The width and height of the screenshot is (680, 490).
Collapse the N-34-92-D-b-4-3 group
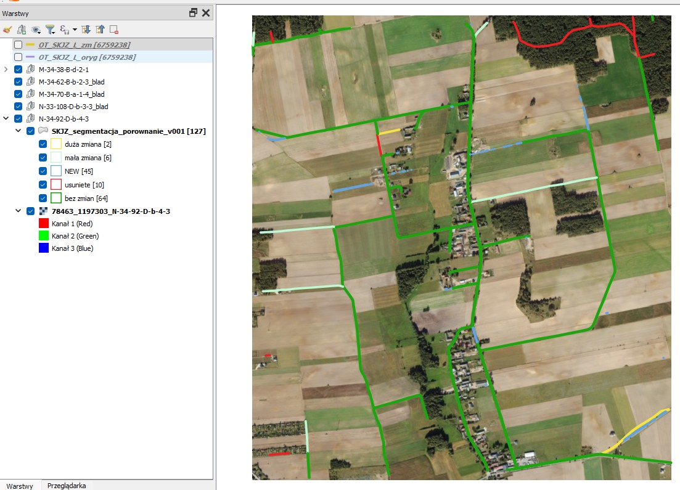6,119
